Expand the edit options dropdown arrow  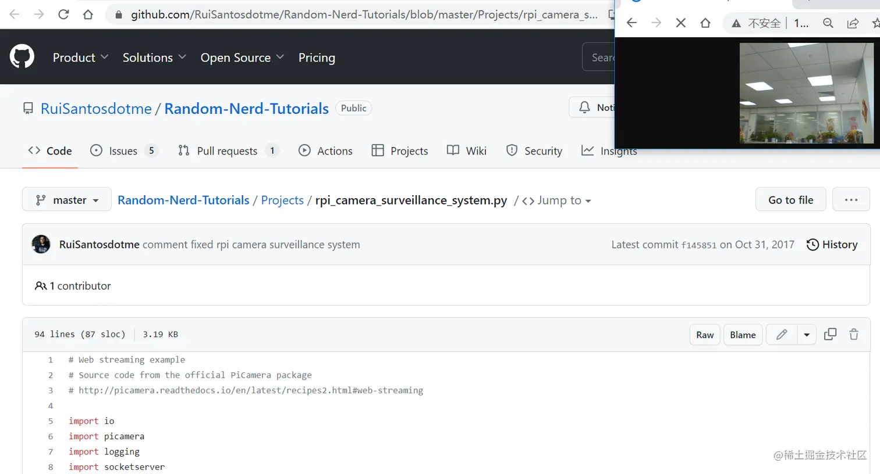807,335
